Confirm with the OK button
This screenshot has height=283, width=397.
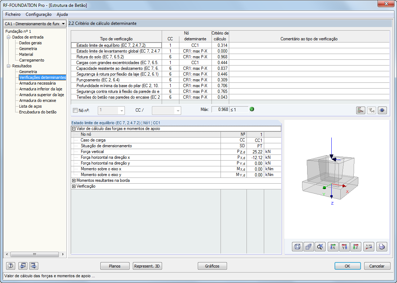click(x=347, y=266)
